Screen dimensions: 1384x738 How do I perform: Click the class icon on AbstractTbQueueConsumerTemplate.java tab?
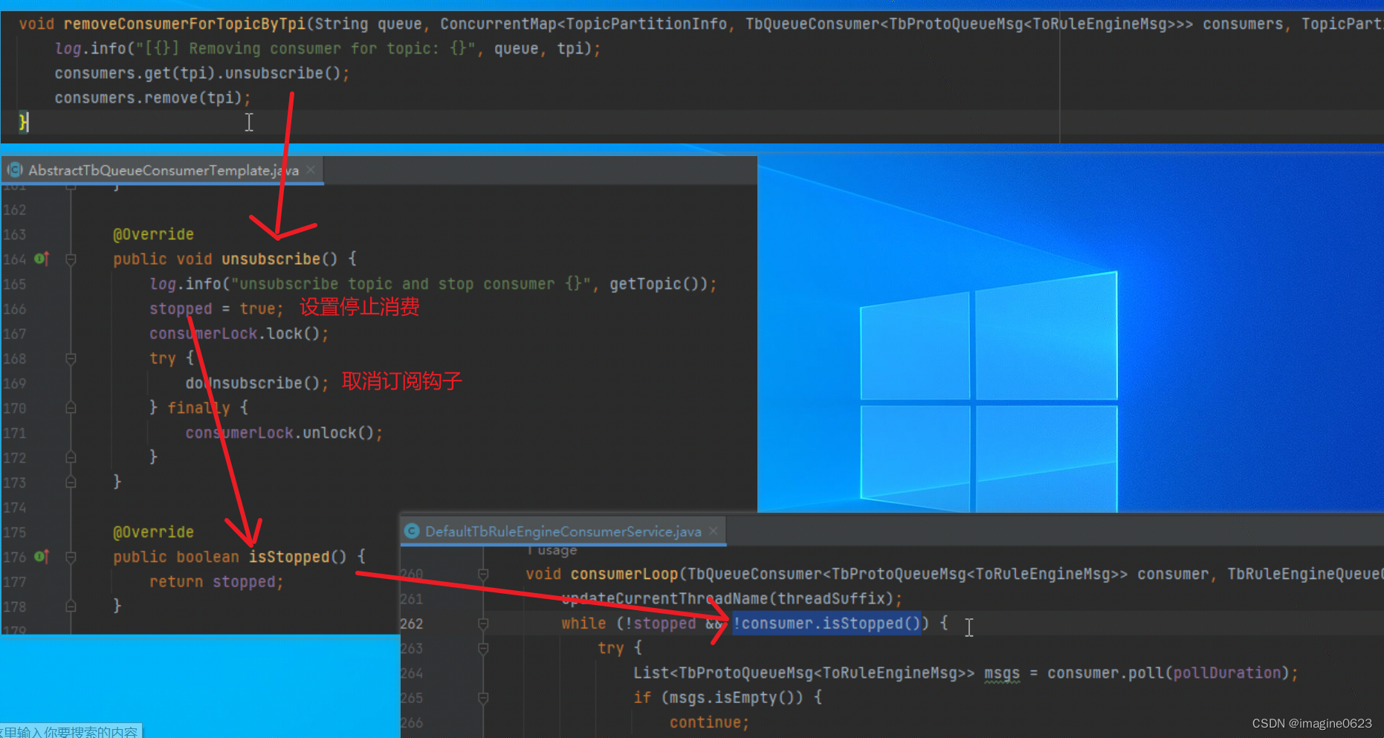point(15,170)
